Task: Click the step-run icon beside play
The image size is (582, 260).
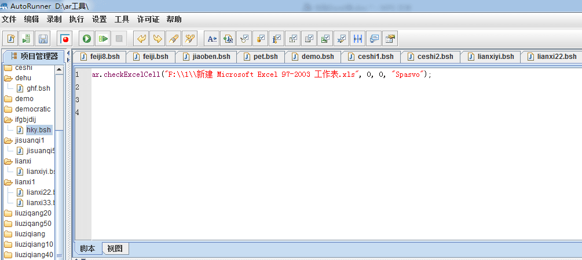Action: (103, 39)
